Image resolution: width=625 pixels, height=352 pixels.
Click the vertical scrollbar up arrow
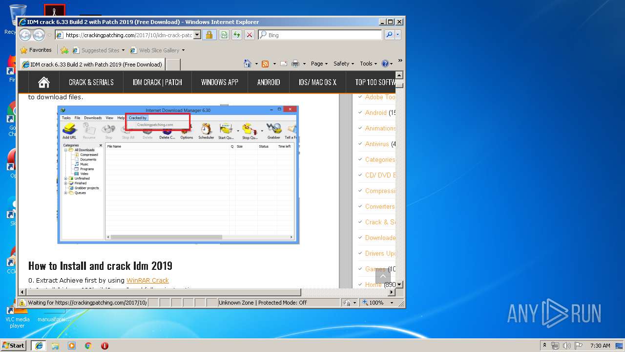tap(399, 75)
